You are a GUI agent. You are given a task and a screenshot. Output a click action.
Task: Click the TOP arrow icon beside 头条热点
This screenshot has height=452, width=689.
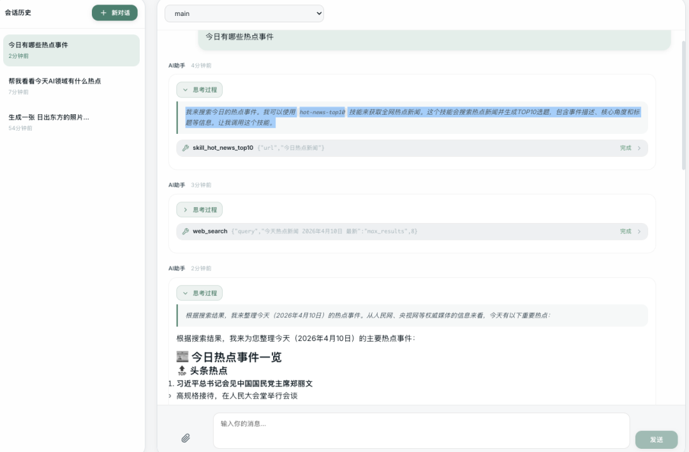coord(182,370)
